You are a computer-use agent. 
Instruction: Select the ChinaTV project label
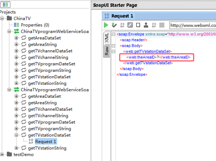point(22,18)
